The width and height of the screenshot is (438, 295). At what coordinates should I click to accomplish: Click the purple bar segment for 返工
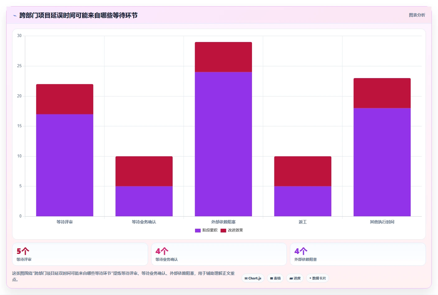pos(303,201)
